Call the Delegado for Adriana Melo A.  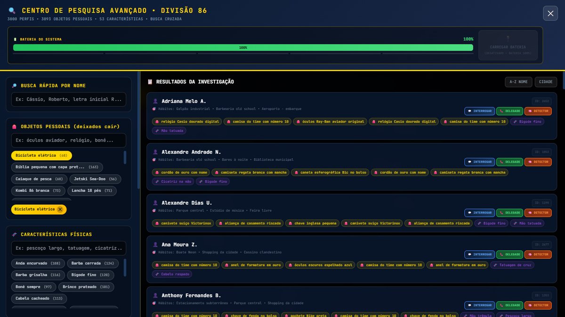click(x=509, y=111)
